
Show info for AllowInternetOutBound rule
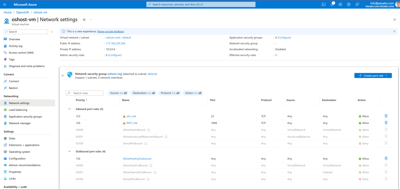155,172
